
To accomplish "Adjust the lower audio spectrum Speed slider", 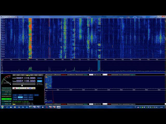I will (126, 104).
